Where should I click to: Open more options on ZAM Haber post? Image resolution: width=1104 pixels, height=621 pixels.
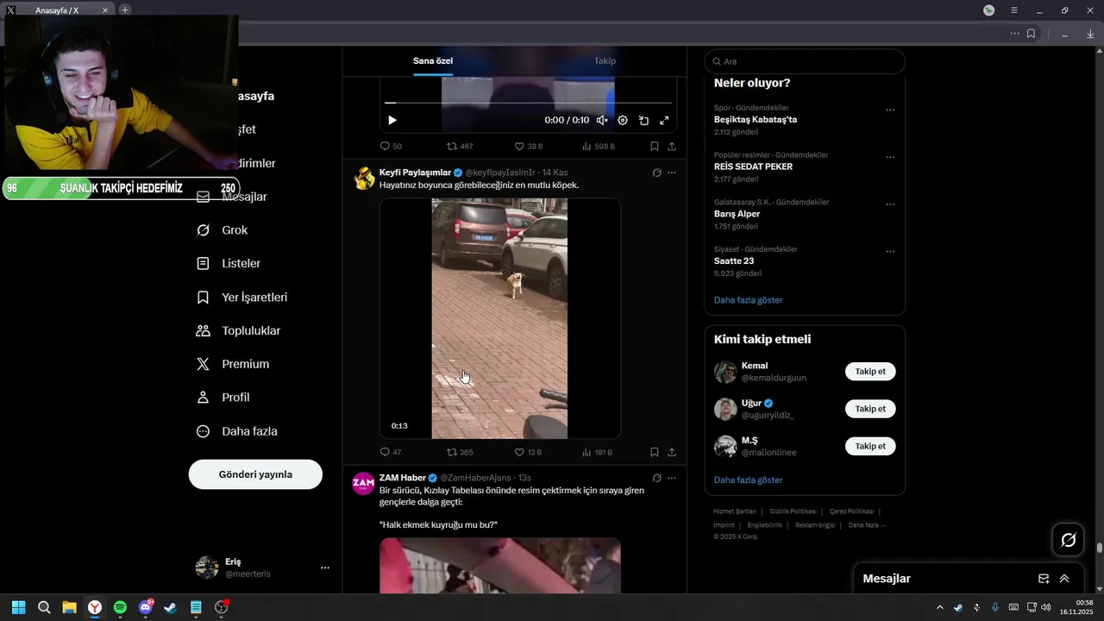tap(672, 478)
